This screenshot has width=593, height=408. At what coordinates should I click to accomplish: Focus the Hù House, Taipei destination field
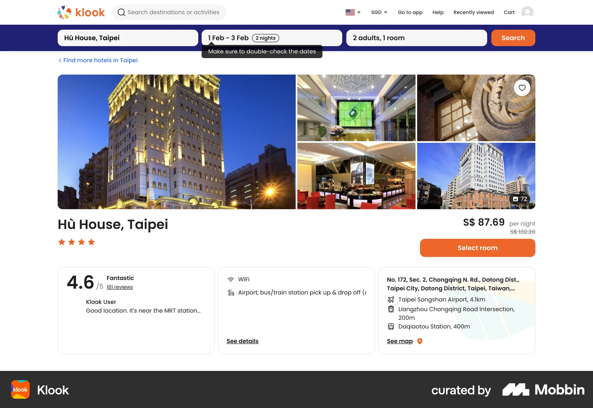(128, 38)
